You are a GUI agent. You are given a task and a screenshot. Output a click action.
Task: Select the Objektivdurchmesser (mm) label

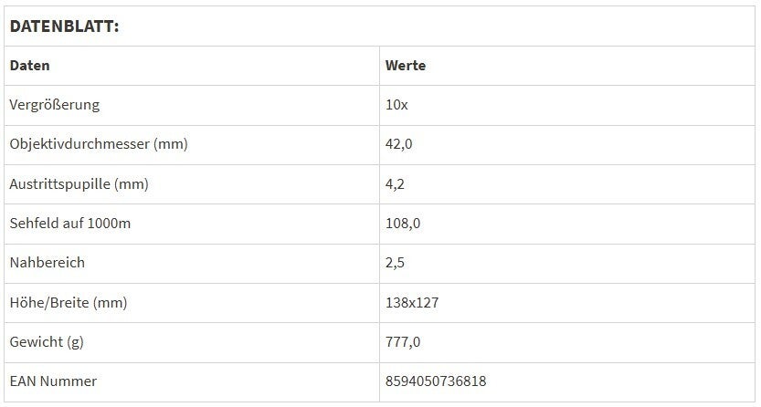tap(99, 144)
